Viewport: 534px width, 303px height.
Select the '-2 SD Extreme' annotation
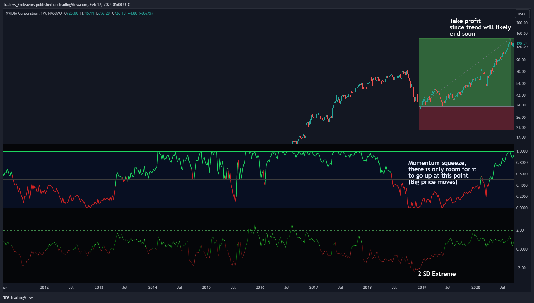(436, 274)
